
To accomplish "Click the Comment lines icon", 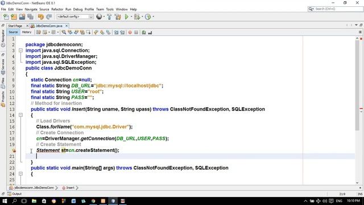I will [x=144, y=32].
